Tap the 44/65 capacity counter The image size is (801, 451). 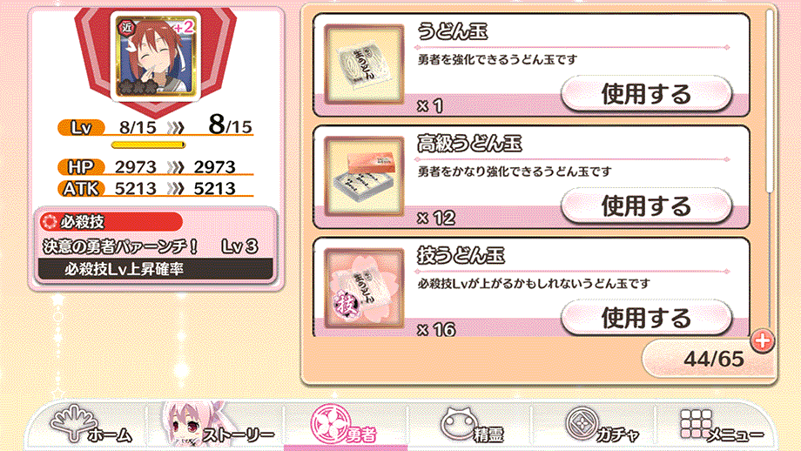tap(713, 359)
